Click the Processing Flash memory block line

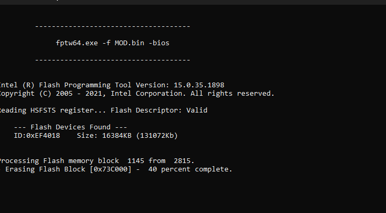pos(97,161)
